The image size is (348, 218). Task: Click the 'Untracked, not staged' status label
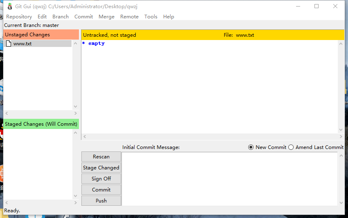(x=110, y=35)
